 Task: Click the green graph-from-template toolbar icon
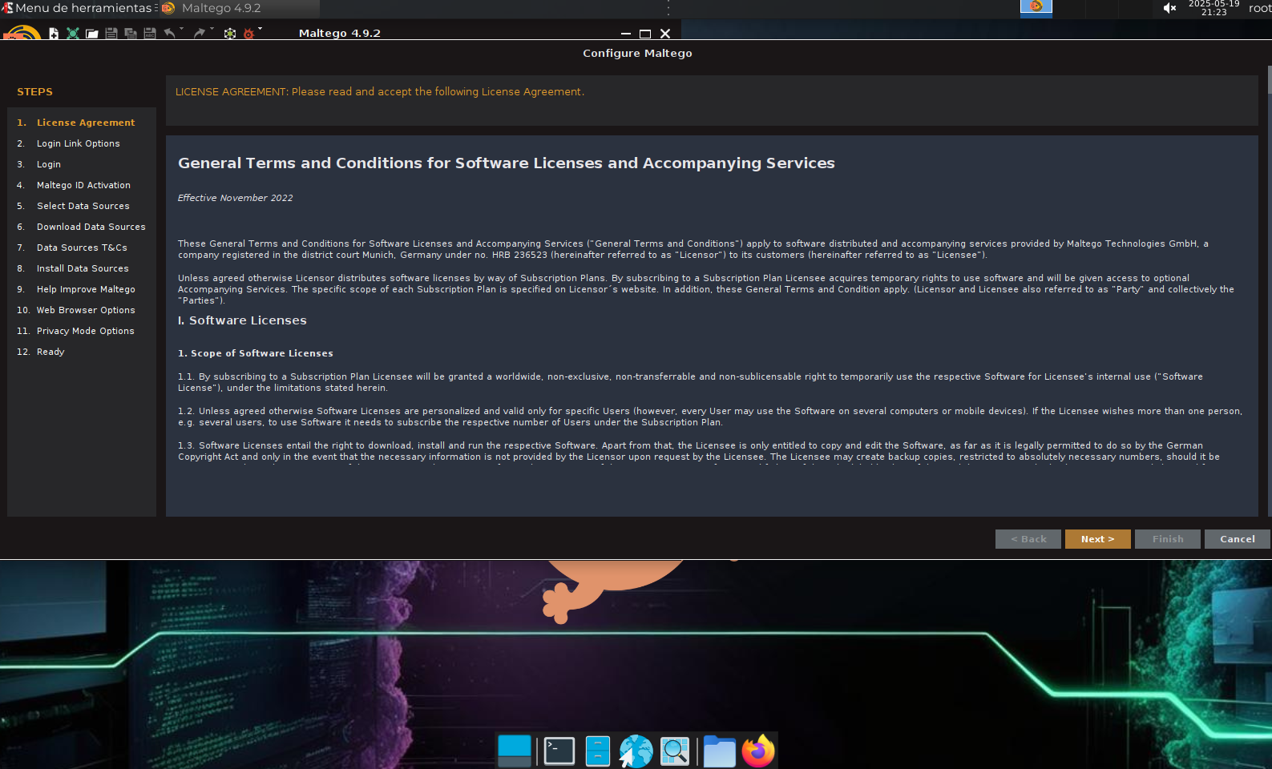point(73,34)
